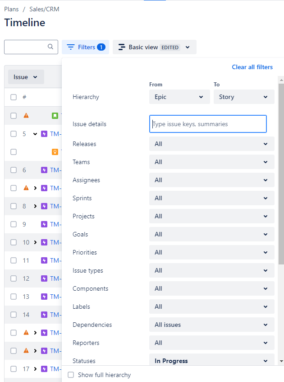Image resolution: width=284 pixels, height=382 pixels.
Task: Focus the Issue details text field
Action: [x=208, y=124]
